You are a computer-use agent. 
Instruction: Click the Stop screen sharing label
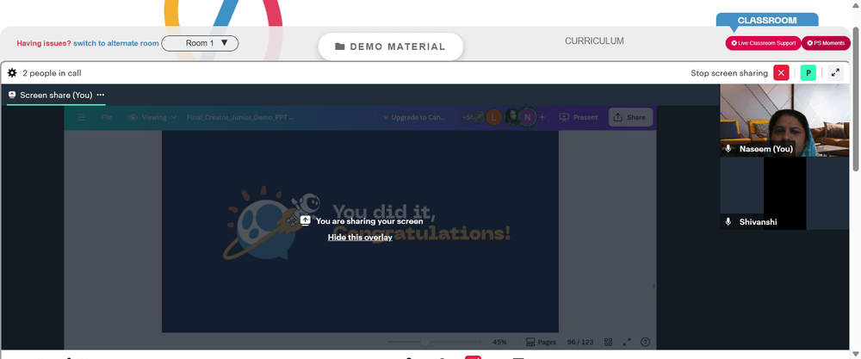729,73
